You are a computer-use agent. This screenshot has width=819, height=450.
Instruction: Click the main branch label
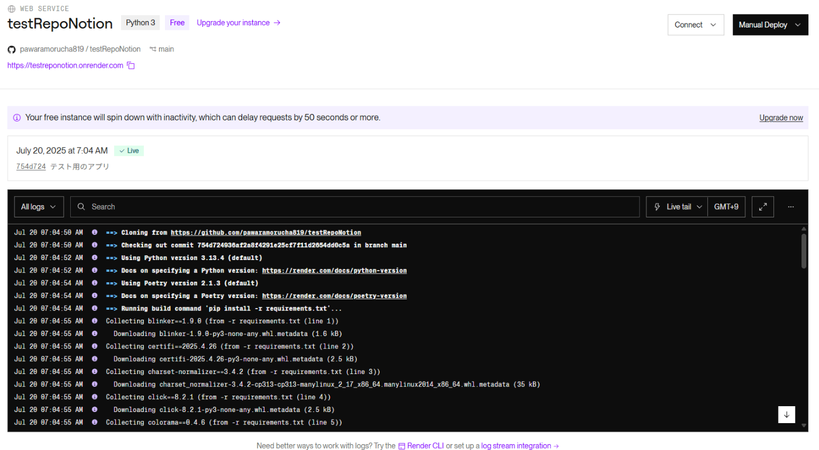coord(166,49)
